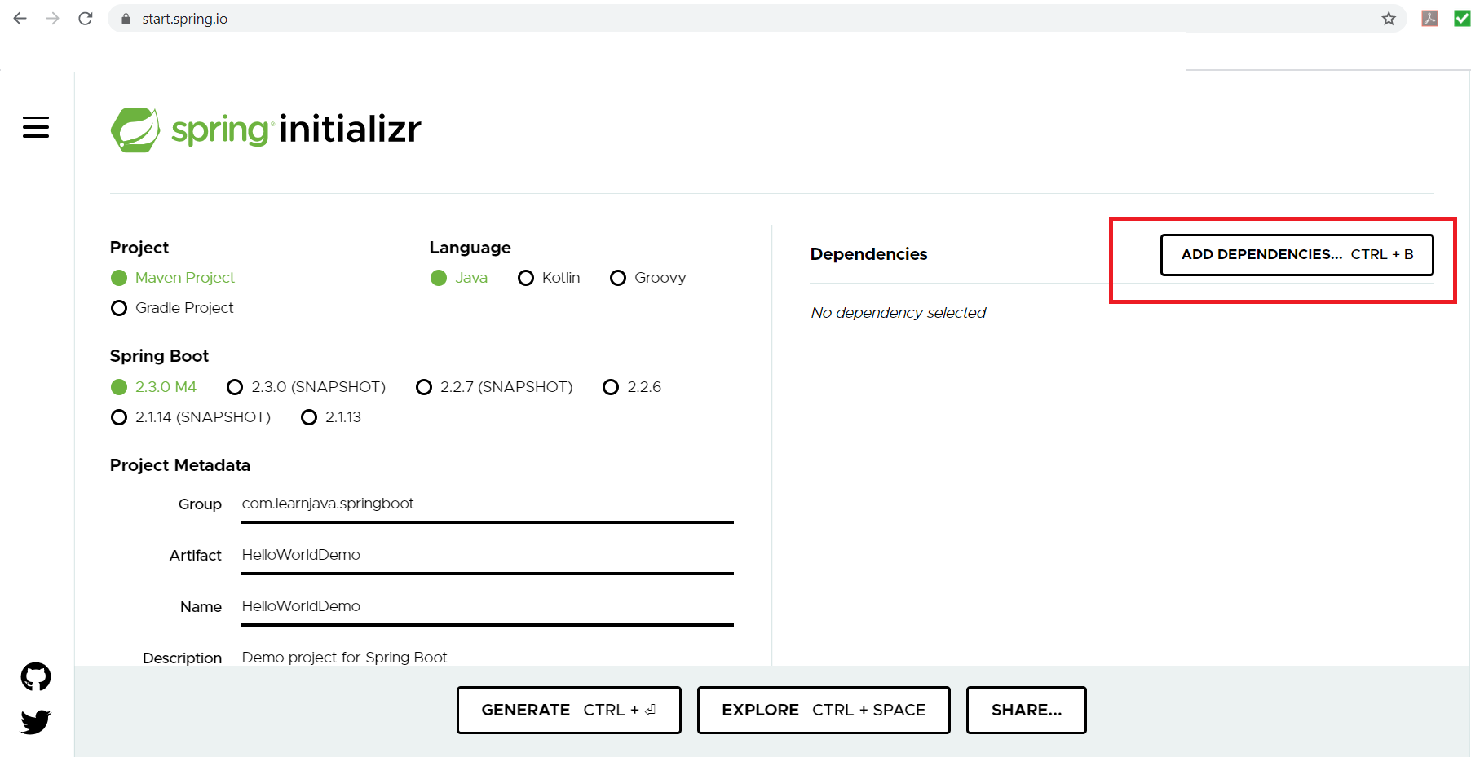1471x757 pixels.
Task: Click the Generate button
Action: [x=568, y=710]
